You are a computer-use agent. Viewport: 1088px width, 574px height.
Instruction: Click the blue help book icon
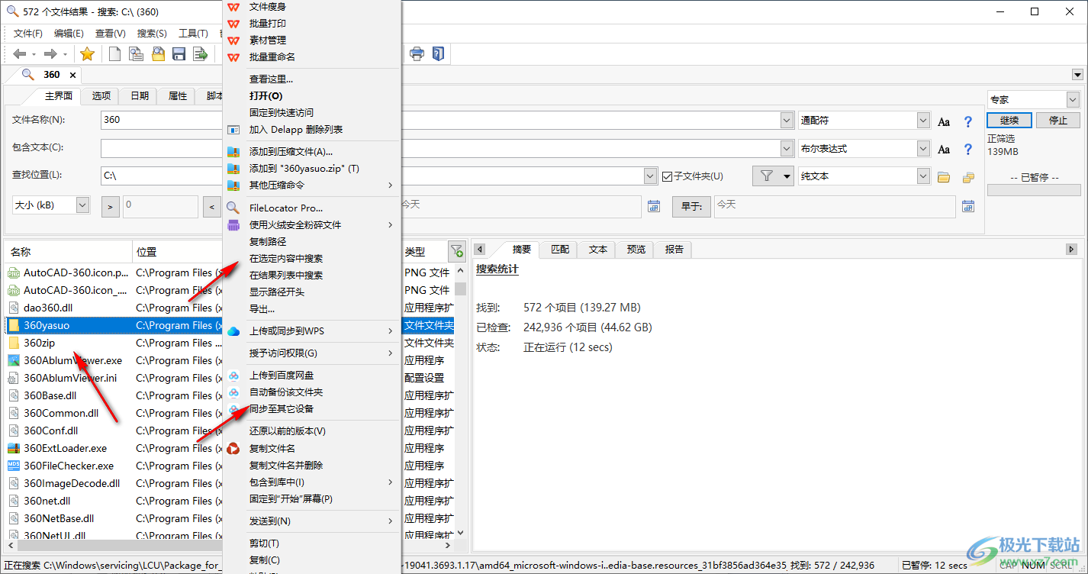tap(438, 53)
